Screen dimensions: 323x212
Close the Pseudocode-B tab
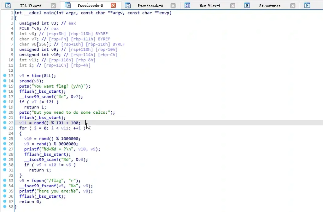pyautogui.click(x=113, y=5)
